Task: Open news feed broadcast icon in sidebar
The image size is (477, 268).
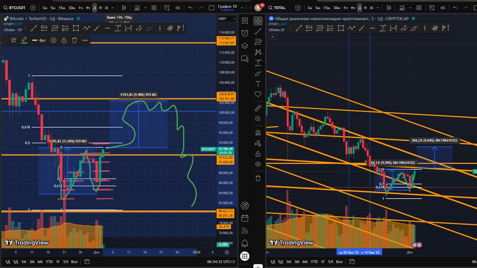Action: point(245,231)
